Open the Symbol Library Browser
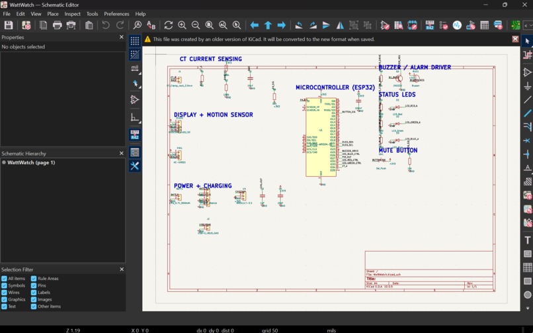Image resolution: width=533 pixels, height=333 pixels. click(x=398, y=25)
